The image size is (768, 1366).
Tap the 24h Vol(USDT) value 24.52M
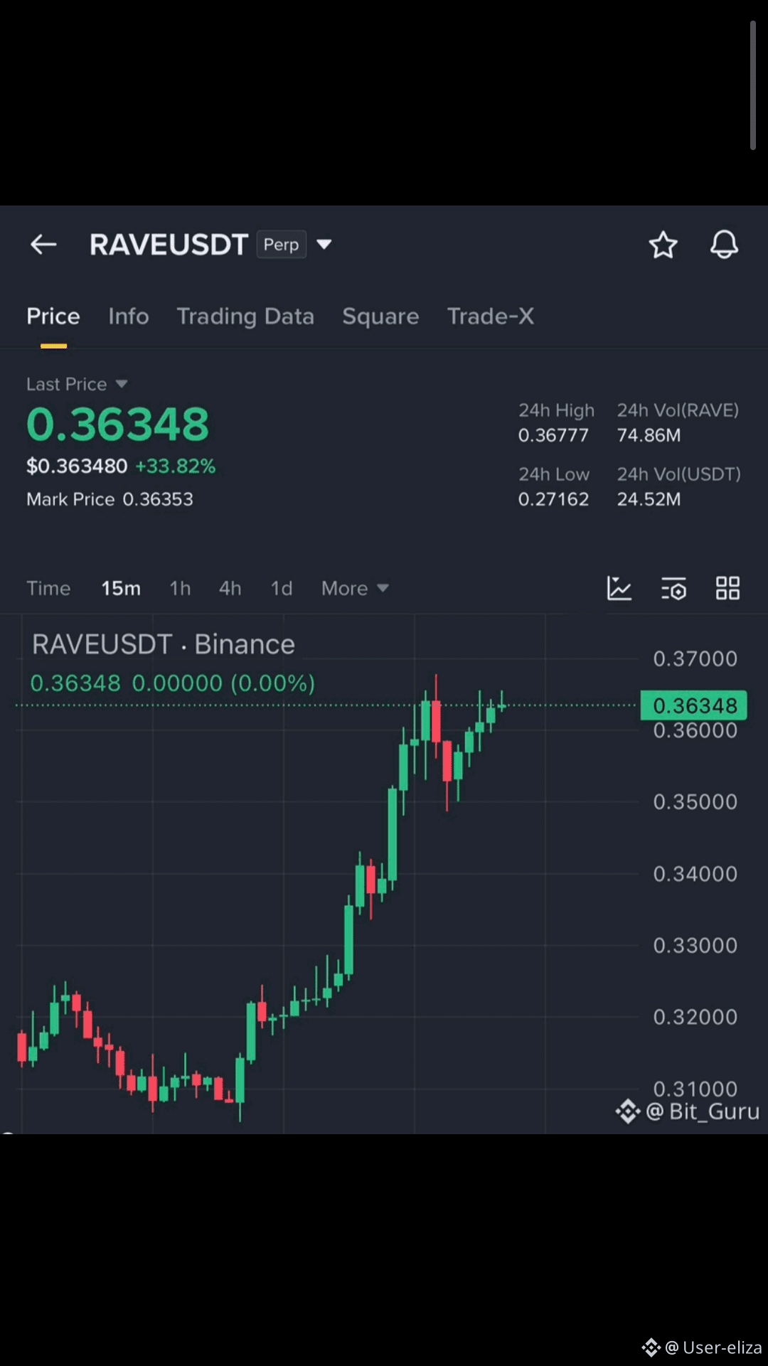pyautogui.click(x=649, y=499)
